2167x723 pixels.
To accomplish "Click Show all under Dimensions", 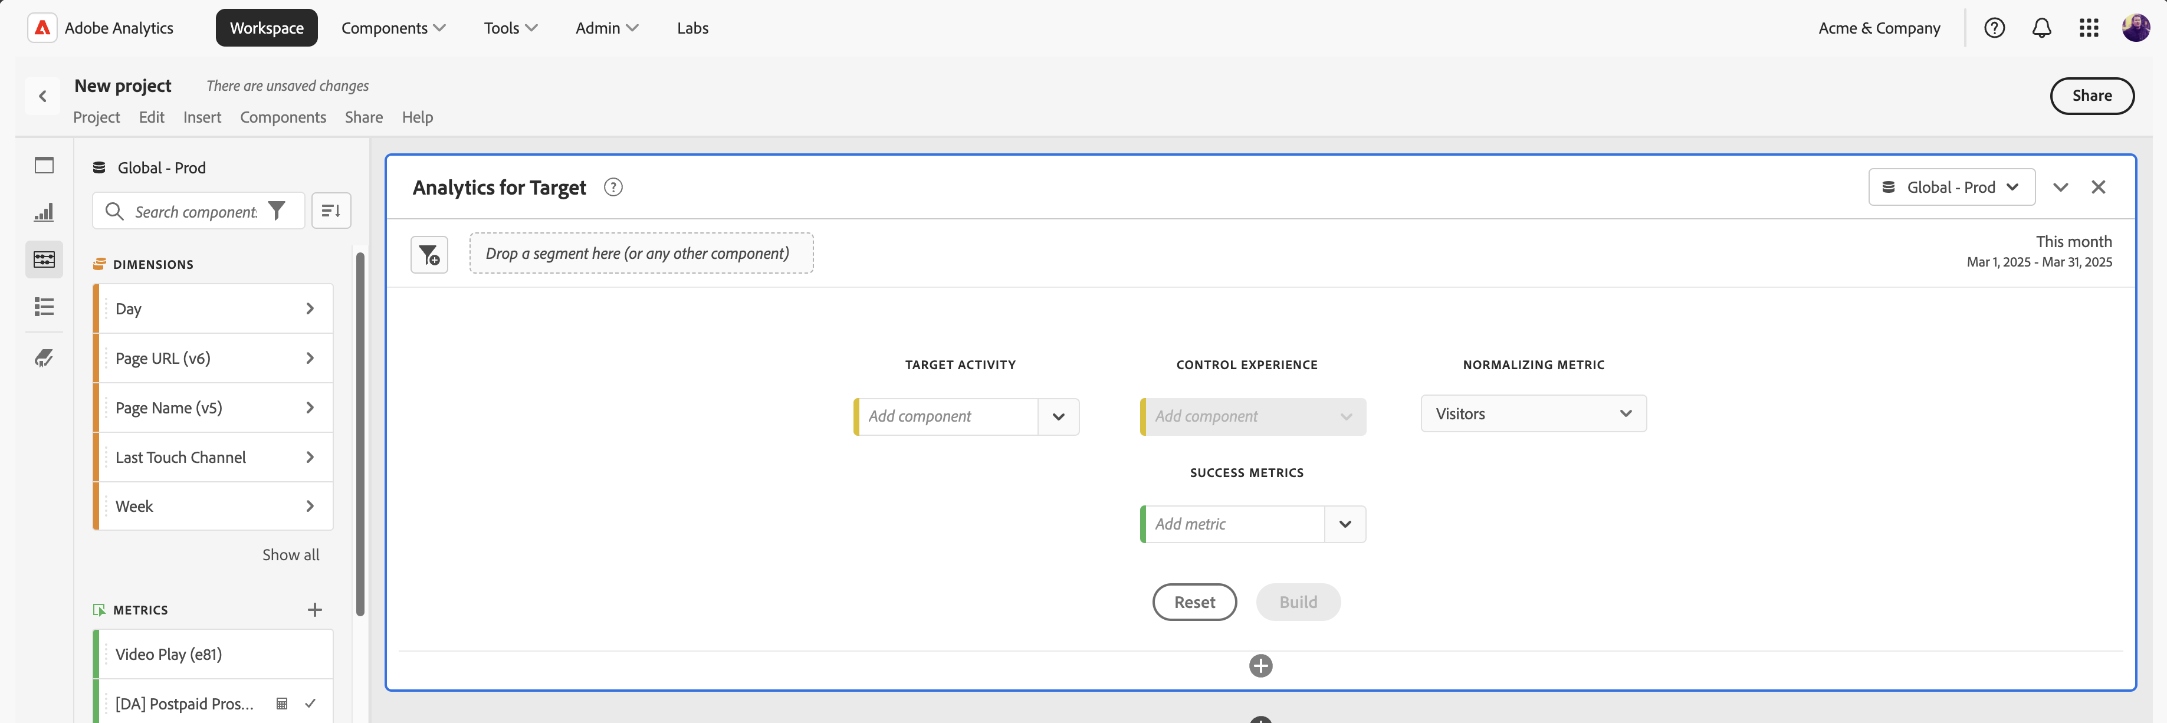I will pyautogui.click(x=291, y=554).
